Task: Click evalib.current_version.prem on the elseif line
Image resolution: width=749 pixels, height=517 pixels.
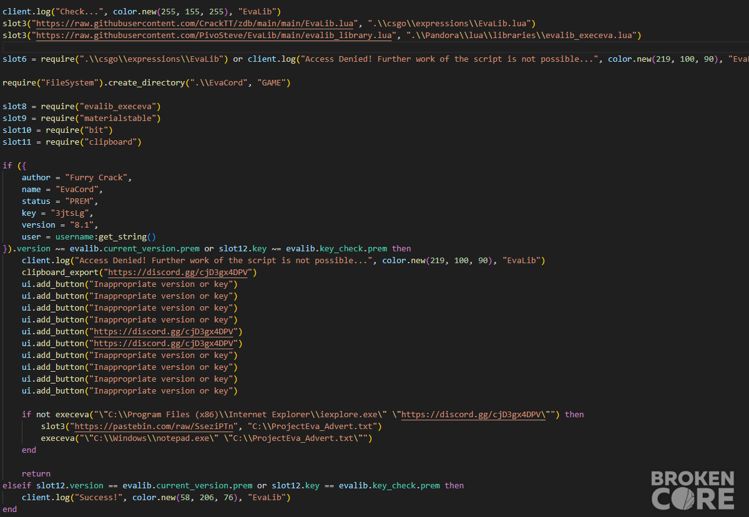Action: [x=188, y=486]
